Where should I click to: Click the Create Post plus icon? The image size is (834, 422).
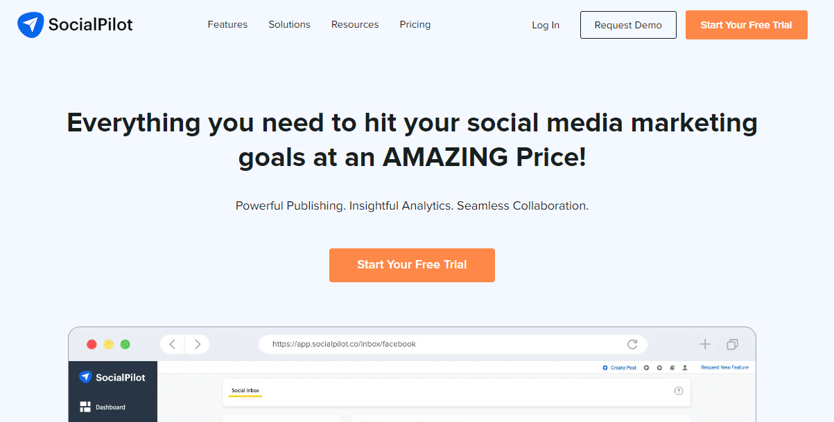(x=605, y=367)
